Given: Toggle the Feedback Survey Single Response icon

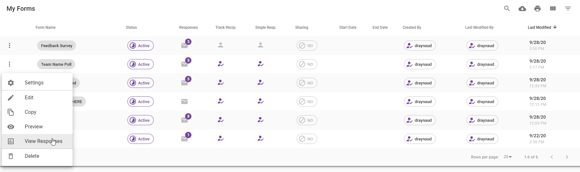Looking at the screenshot, I should coord(261,45).
